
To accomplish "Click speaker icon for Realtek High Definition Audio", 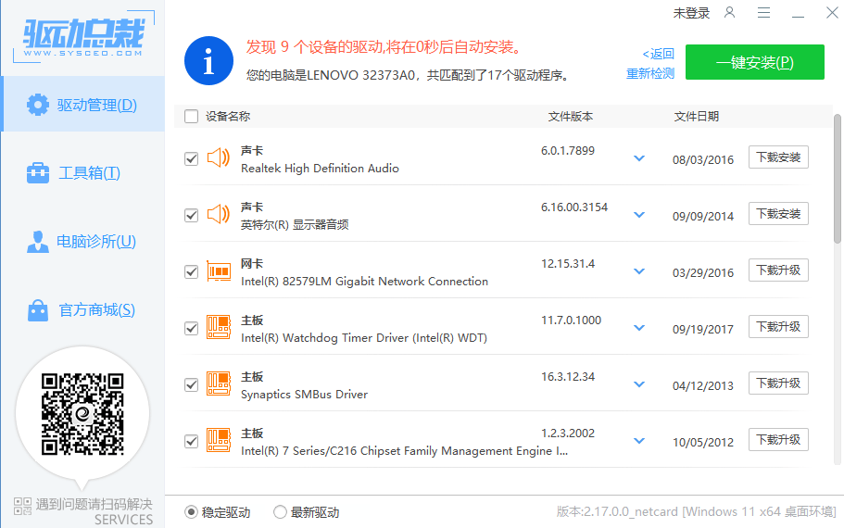I will (219, 158).
